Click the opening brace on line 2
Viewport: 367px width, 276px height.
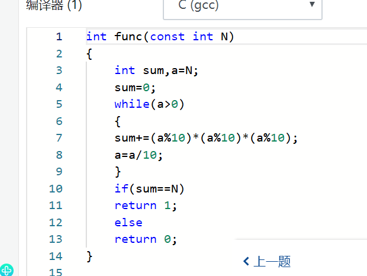pos(89,54)
